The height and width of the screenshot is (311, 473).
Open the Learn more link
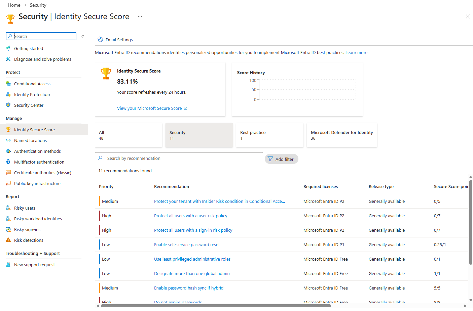pyautogui.click(x=356, y=52)
